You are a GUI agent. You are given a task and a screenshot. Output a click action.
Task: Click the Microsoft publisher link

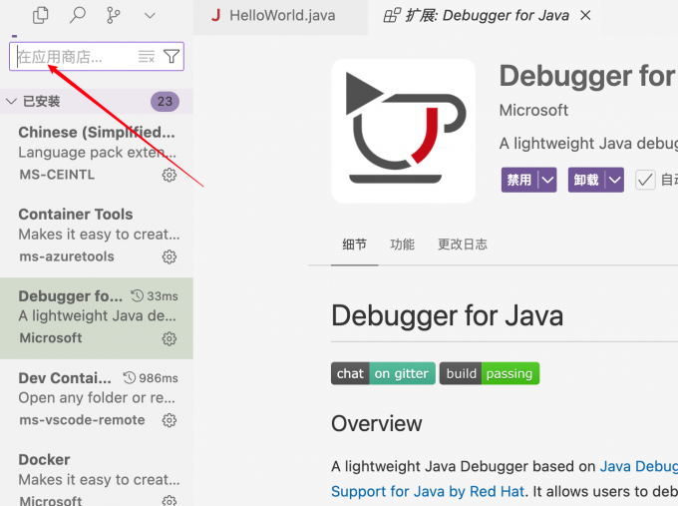tap(533, 110)
